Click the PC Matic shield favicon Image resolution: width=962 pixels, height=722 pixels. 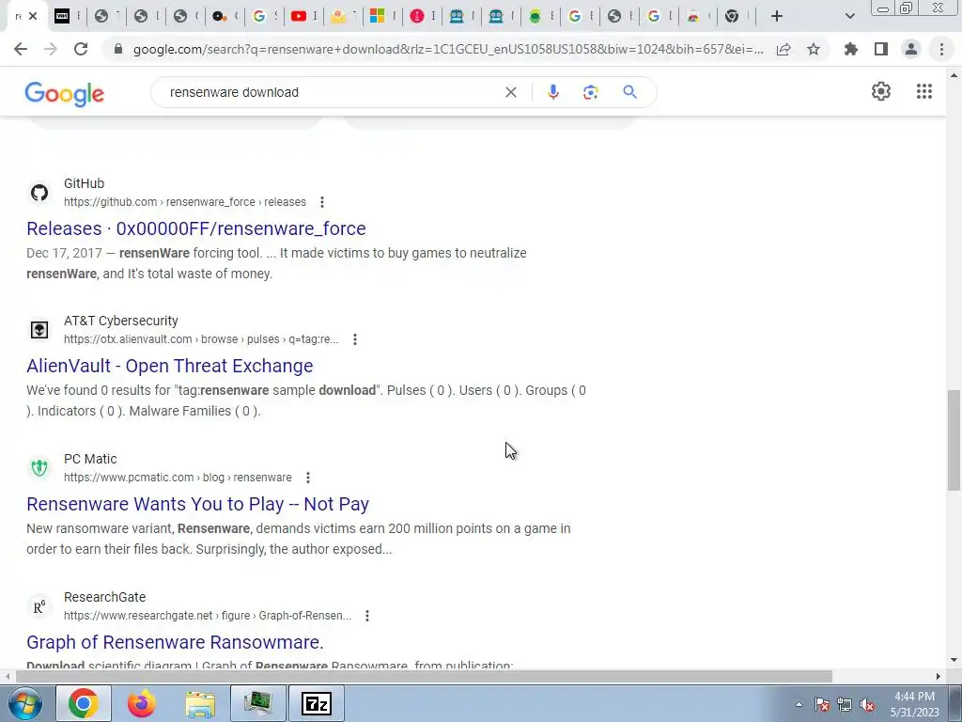[x=39, y=468]
